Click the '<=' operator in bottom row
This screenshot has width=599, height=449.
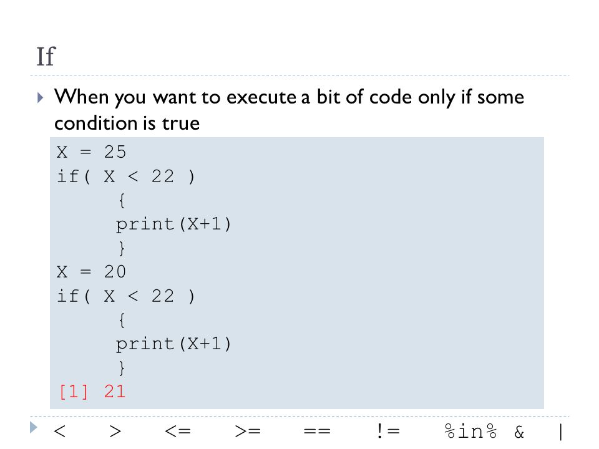178,432
